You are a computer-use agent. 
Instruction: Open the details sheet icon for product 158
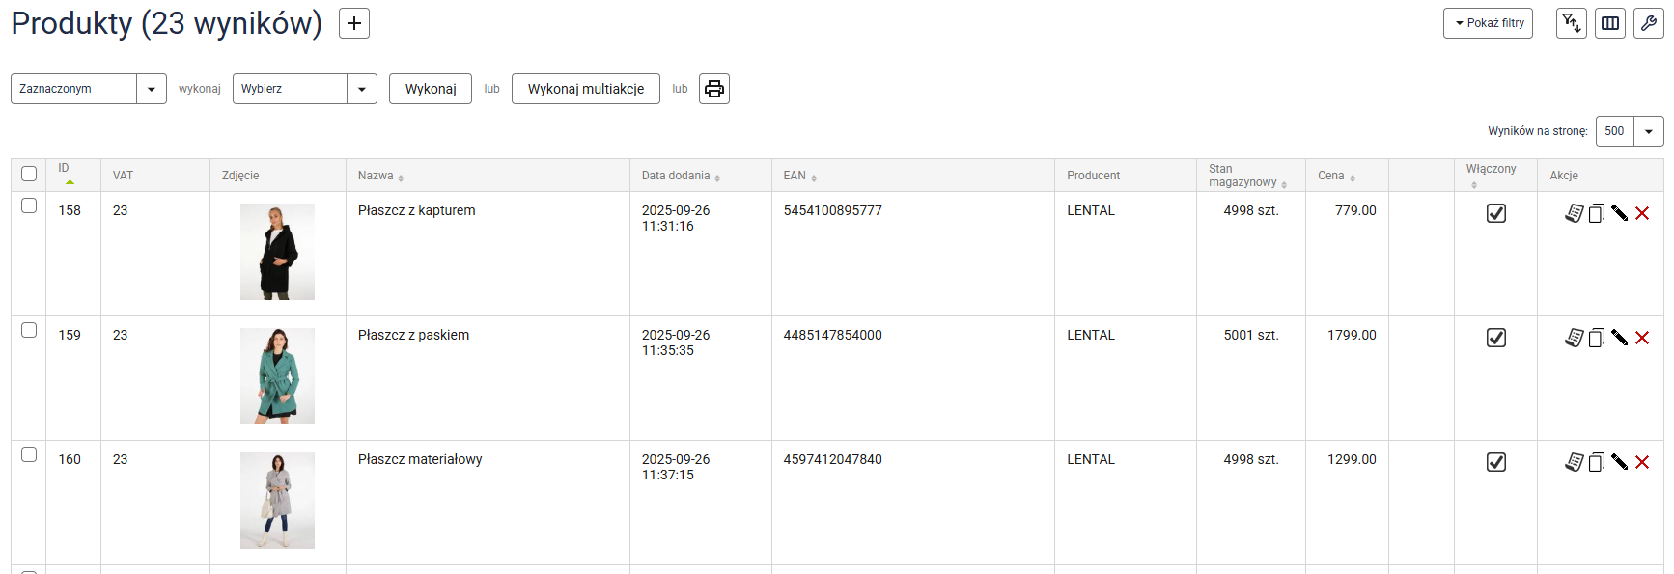[1574, 213]
